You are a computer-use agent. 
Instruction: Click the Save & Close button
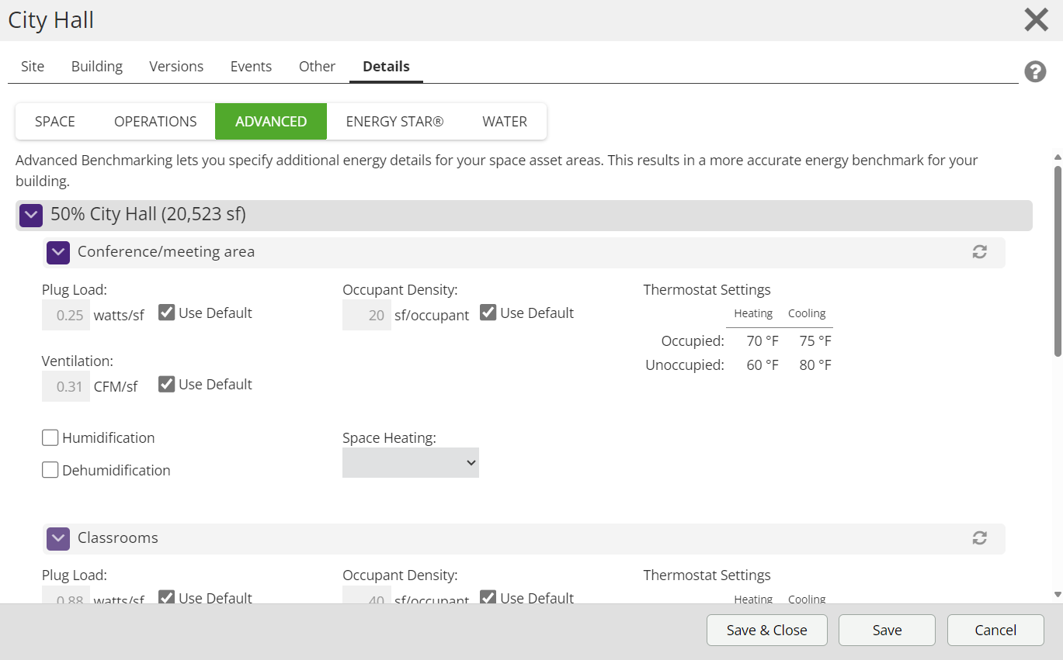point(766,631)
